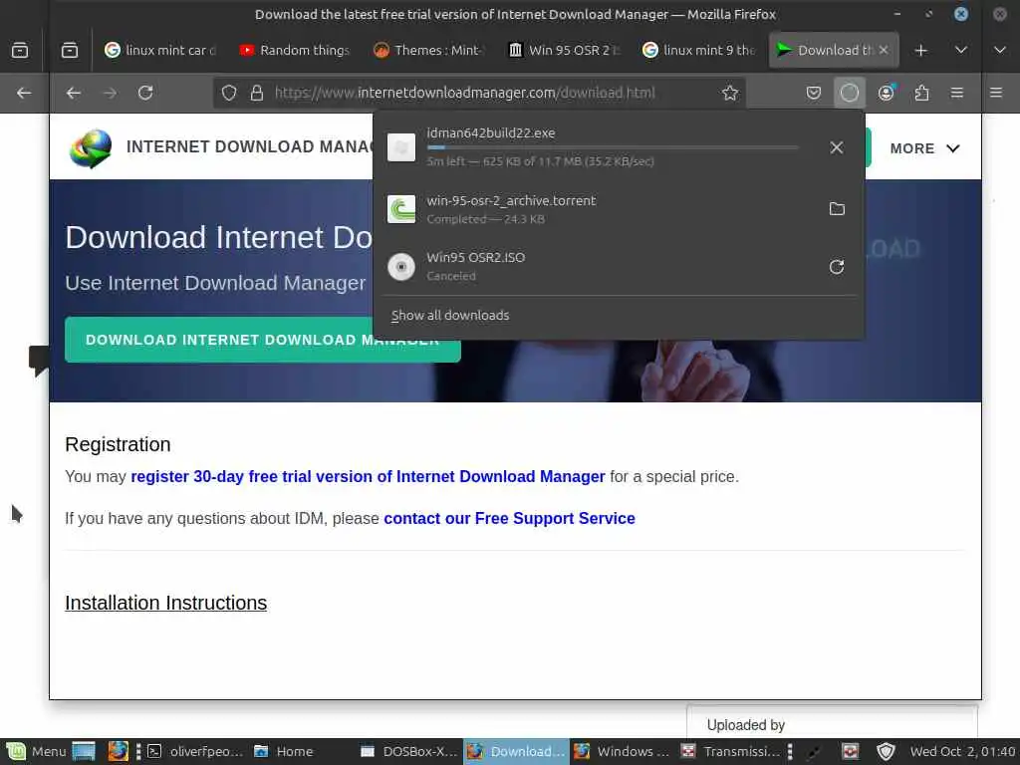
Task: Open the Linux Mint Menu button
Action: [x=36, y=751]
